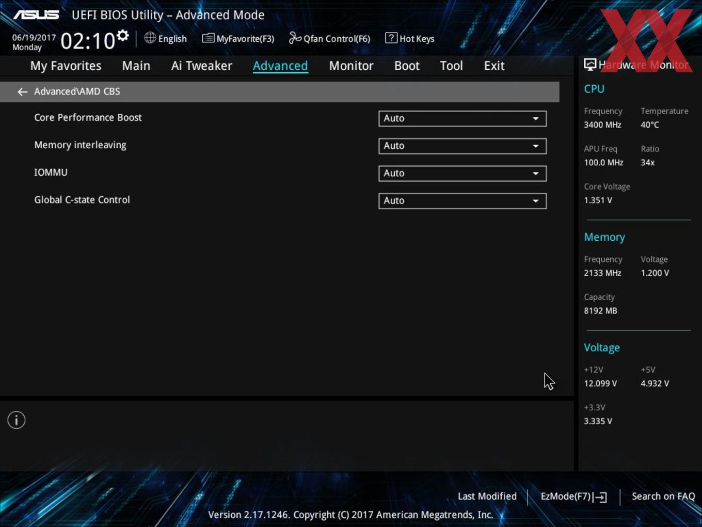The image size is (702, 527).
Task: Open the Tool tab
Action: pos(451,66)
